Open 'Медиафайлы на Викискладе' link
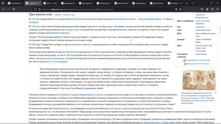Image resolution: width=221 pixels, height=124 pixels. [198, 60]
